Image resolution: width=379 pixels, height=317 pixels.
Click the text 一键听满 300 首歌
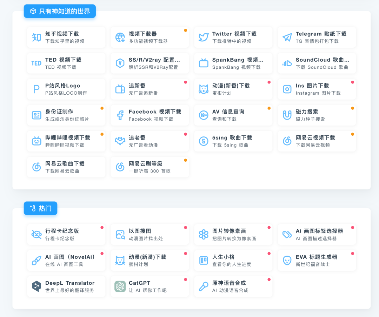pyautogui.click(x=149, y=171)
